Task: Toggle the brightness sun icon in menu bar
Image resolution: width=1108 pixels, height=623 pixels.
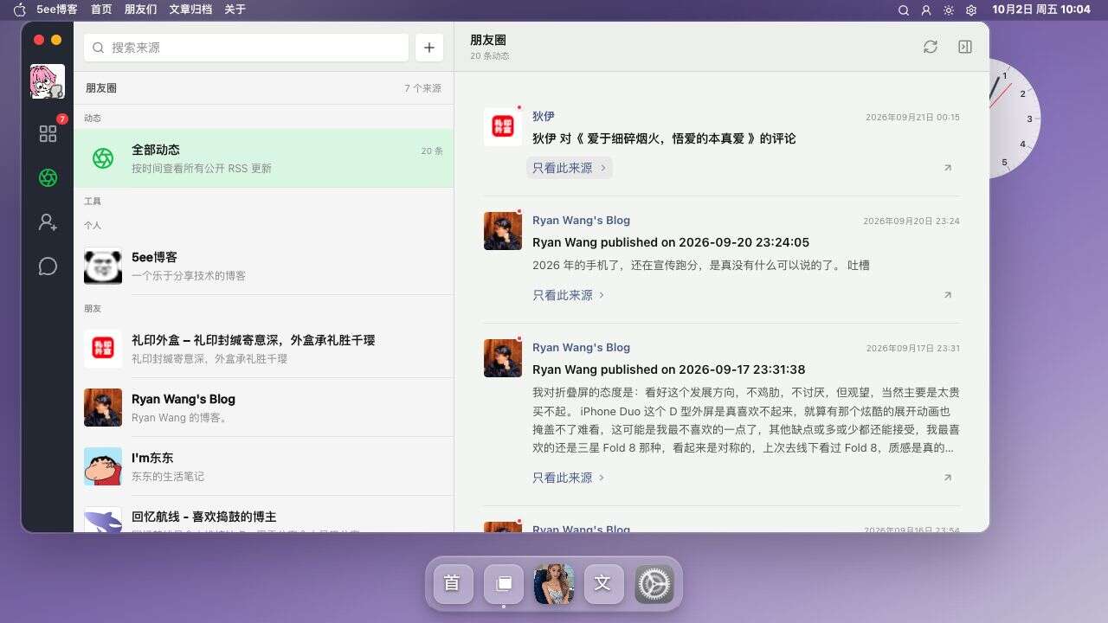Action: tap(949, 10)
